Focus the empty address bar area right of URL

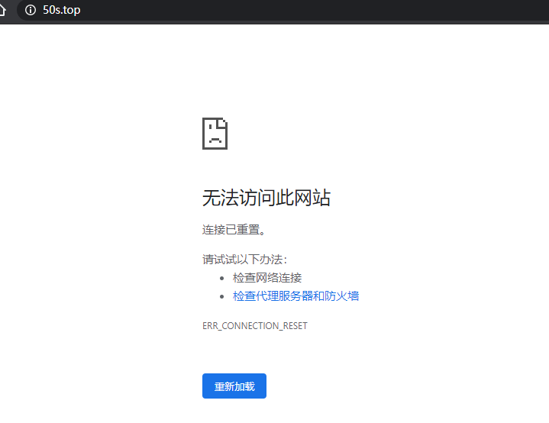pyautogui.click(x=305, y=10)
